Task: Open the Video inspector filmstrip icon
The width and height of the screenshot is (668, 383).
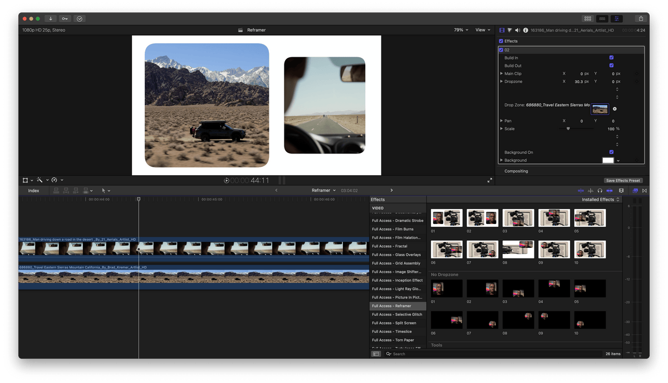Action: click(x=502, y=30)
